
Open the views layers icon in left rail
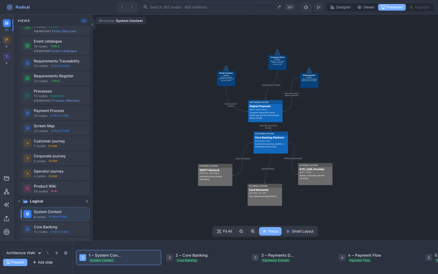coord(7,23)
